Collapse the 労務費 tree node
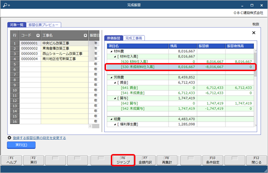 coord(111,78)
